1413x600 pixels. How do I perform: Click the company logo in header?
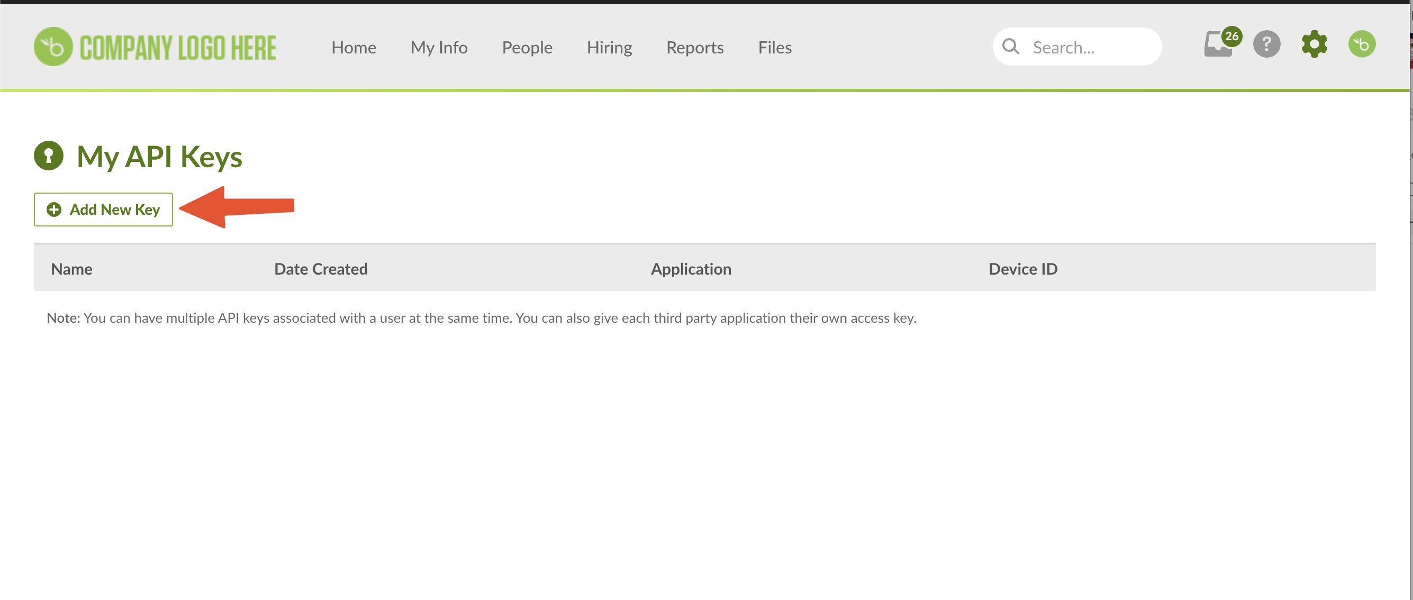pos(155,47)
